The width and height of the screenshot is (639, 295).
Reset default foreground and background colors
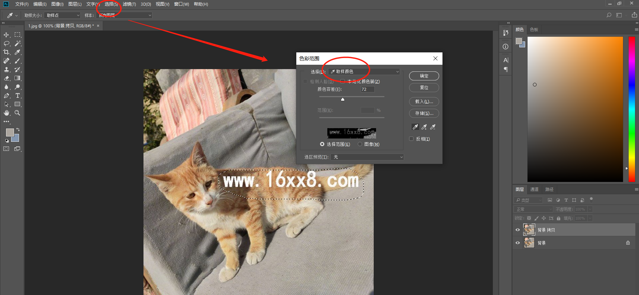click(x=7, y=141)
